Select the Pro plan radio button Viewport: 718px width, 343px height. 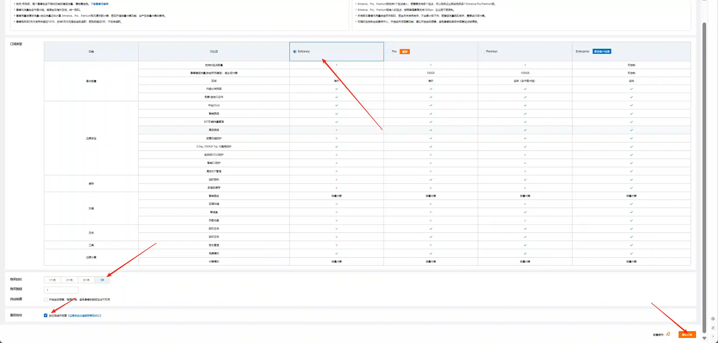[x=389, y=51]
